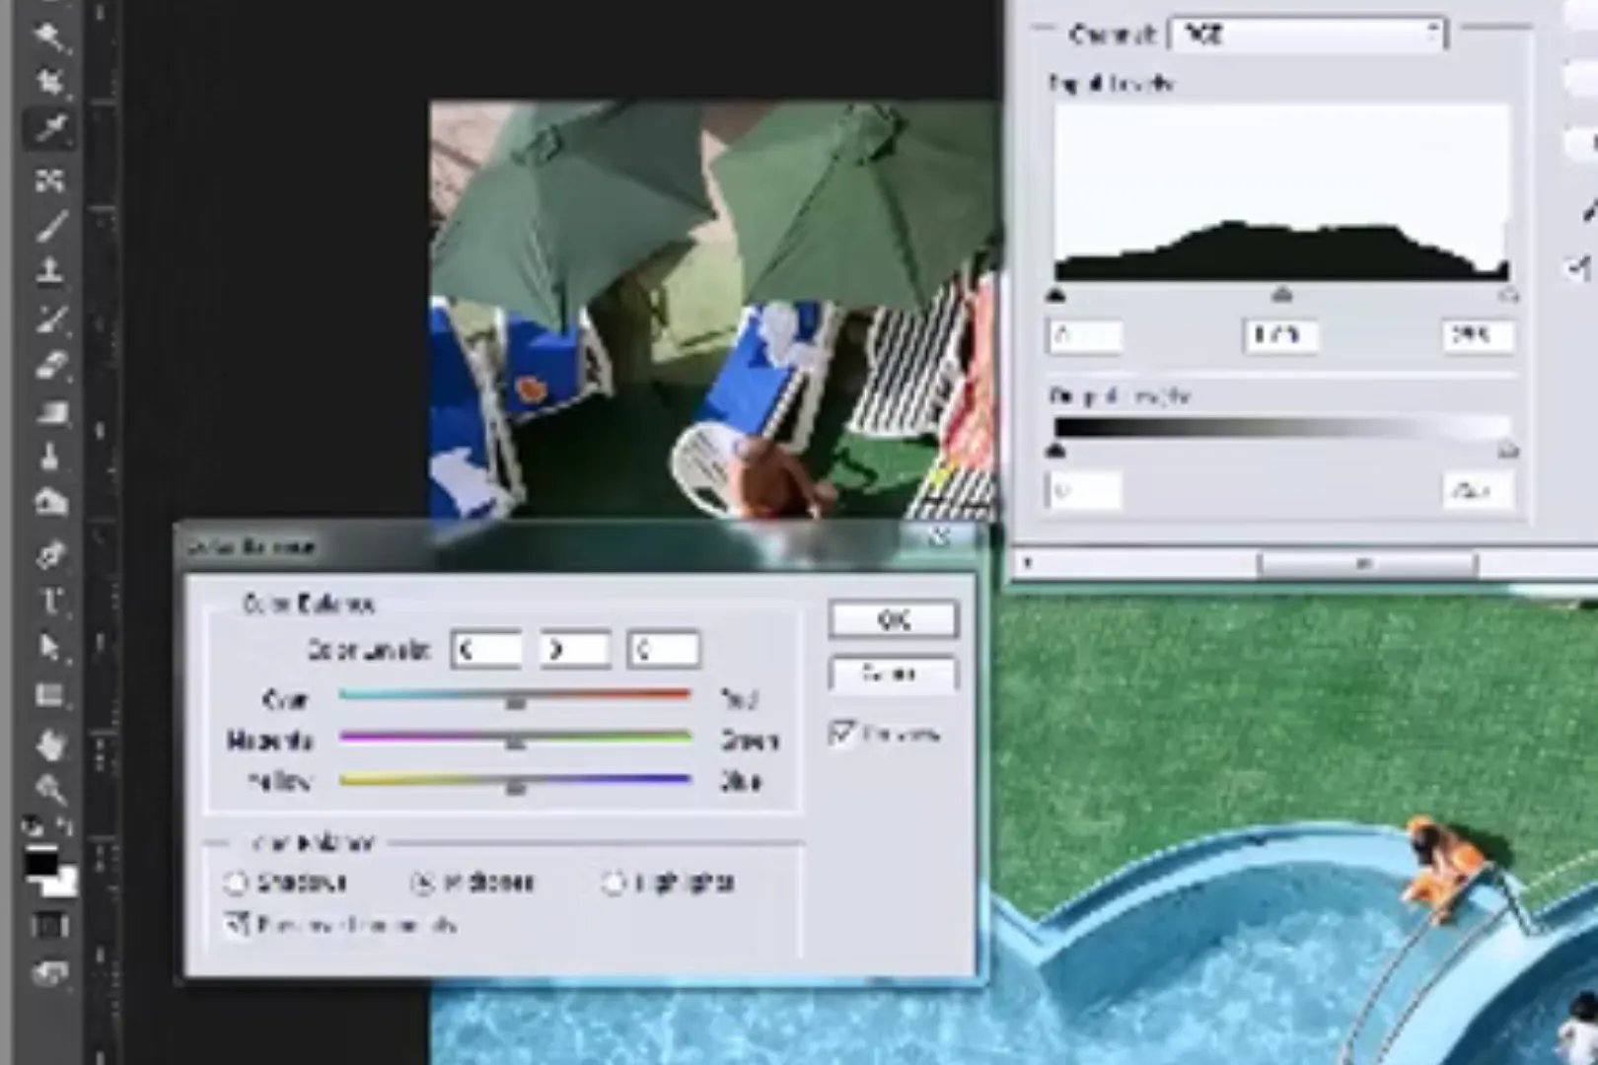Click the first Color Levels input field
Image resolution: width=1598 pixels, height=1065 pixels.
(x=485, y=650)
